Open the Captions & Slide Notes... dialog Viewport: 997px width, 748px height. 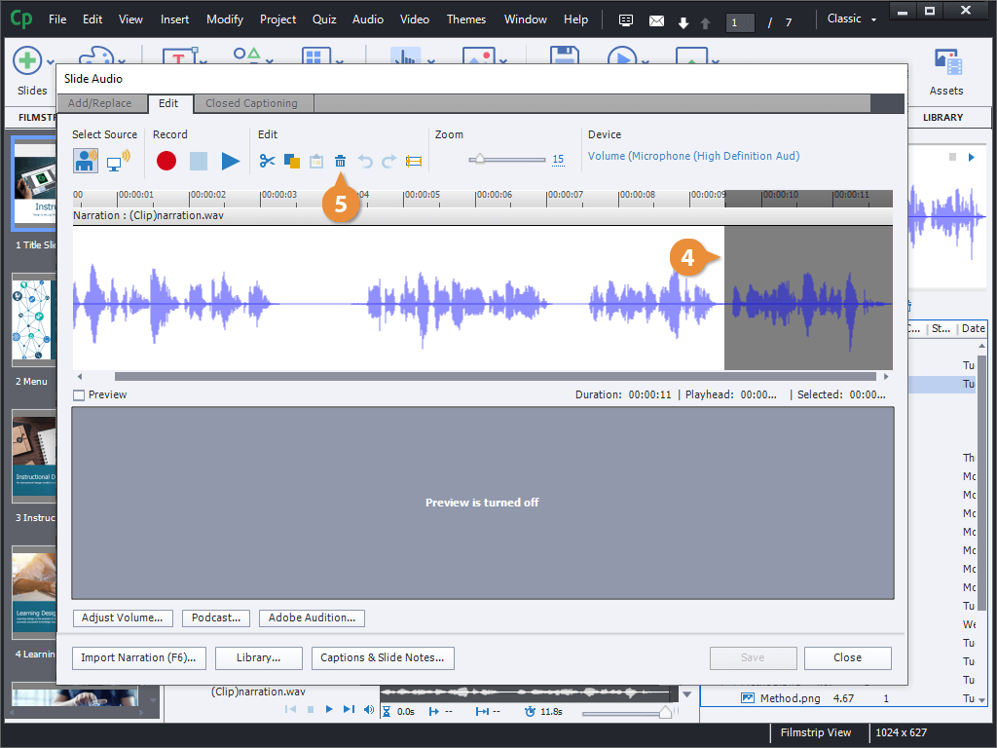point(383,658)
